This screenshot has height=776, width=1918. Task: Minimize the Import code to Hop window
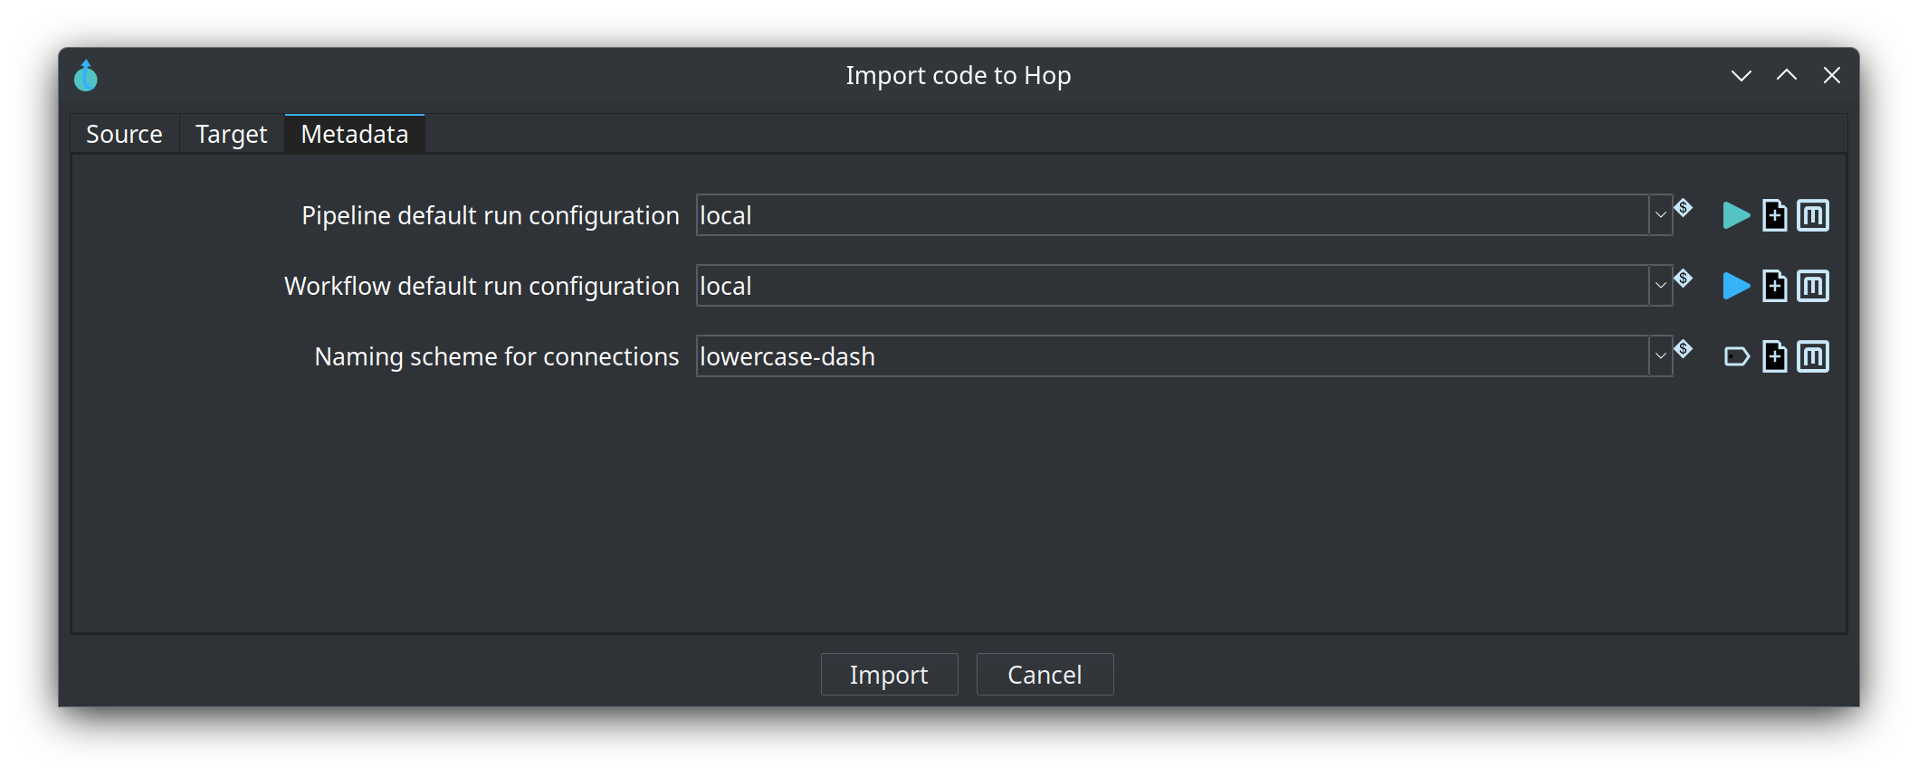tap(1741, 76)
